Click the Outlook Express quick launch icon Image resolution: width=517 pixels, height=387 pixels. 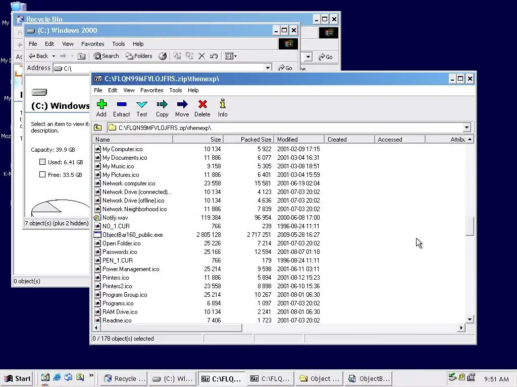click(x=68, y=377)
